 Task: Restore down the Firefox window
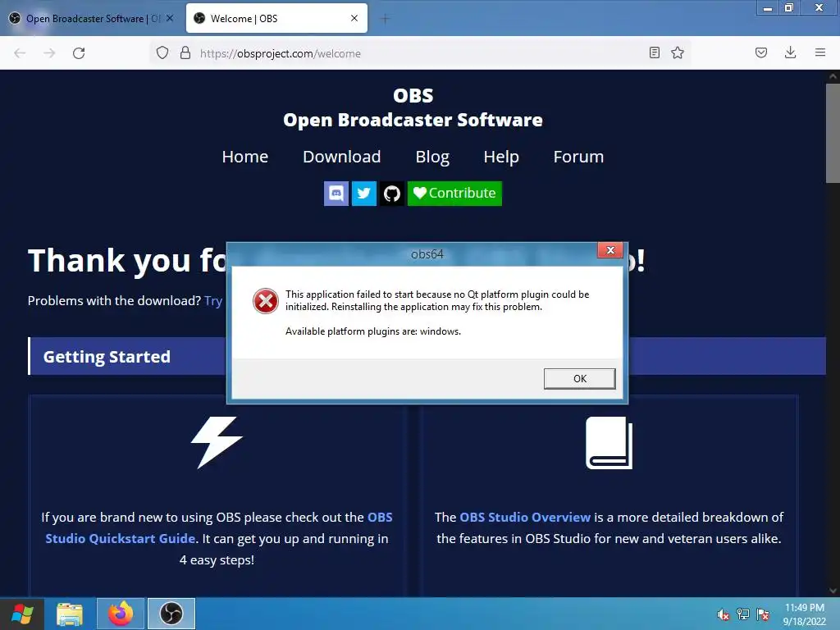(788, 8)
